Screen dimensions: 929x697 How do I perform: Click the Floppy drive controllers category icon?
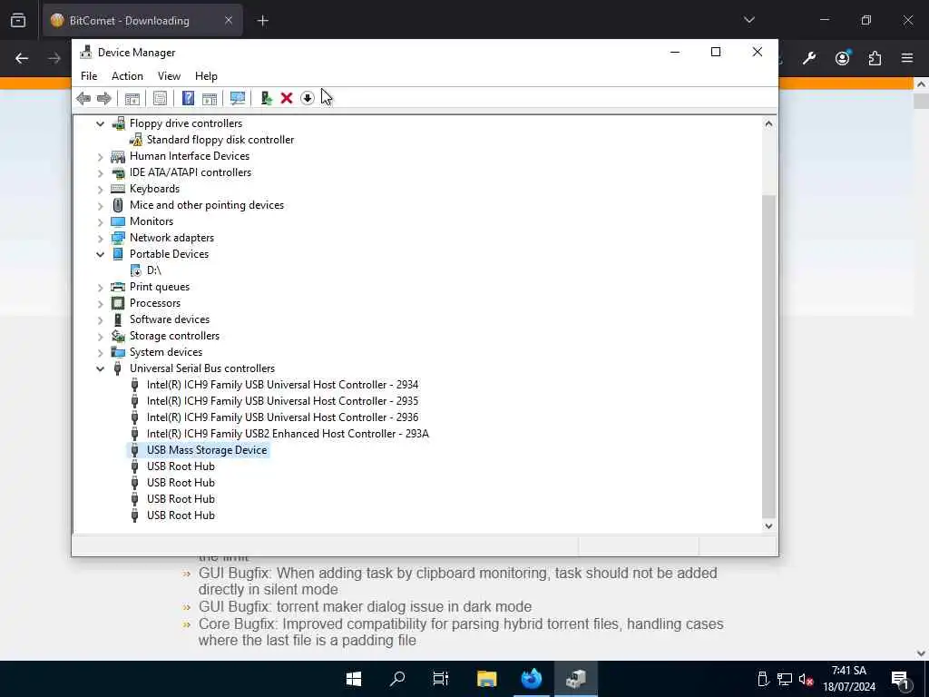[119, 123]
